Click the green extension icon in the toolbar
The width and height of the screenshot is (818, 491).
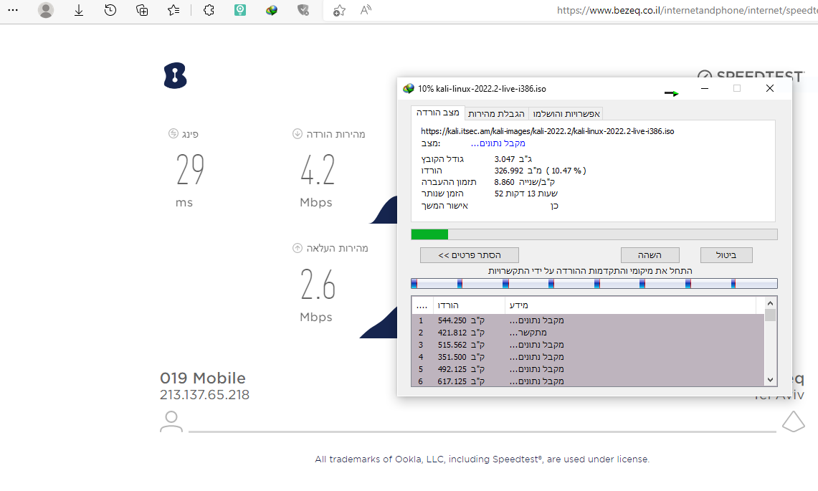coord(240,10)
